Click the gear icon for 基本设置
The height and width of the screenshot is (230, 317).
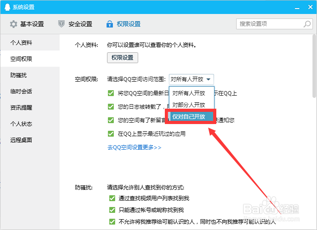point(14,24)
